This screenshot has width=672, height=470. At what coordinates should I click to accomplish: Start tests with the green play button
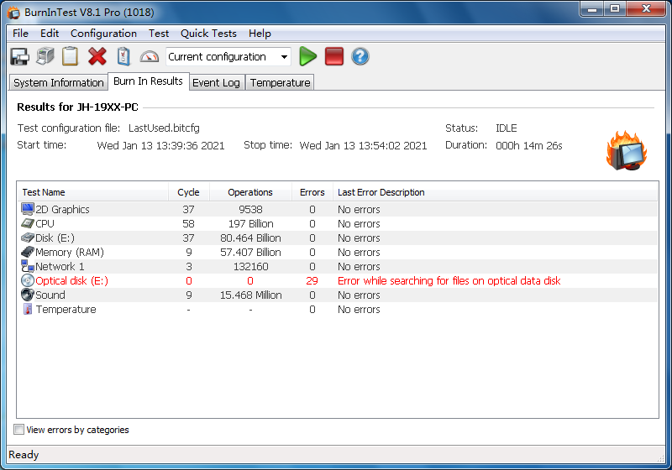(x=307, y=56)
